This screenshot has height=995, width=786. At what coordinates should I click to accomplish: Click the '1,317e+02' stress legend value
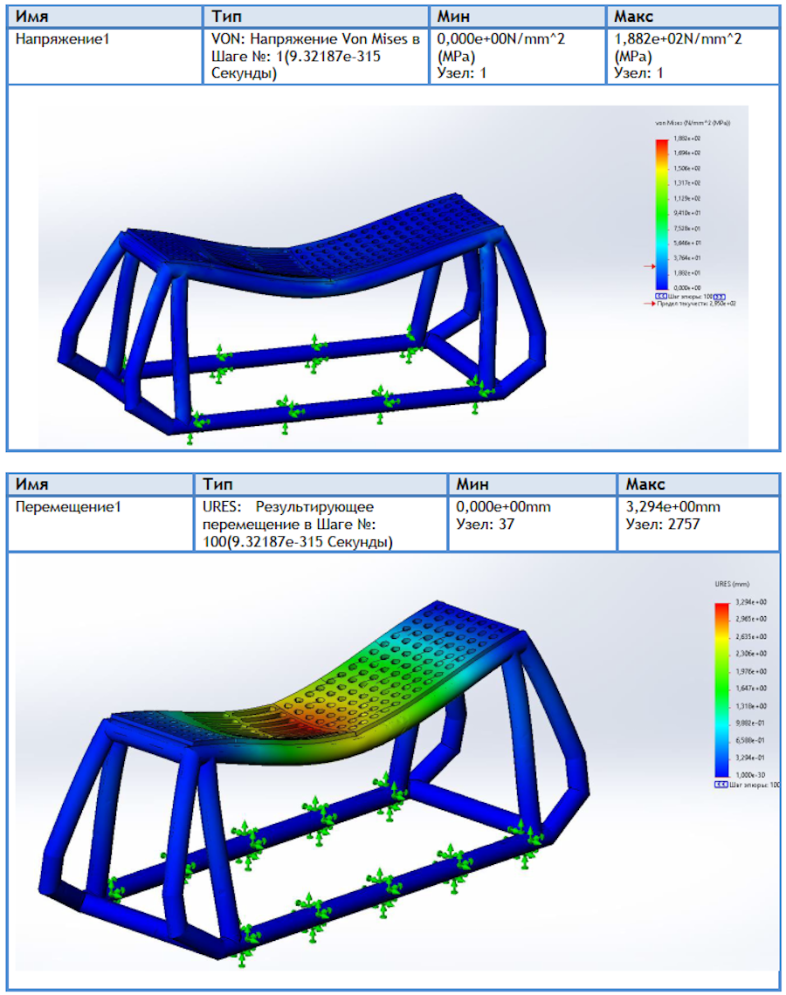pos(687,182)
